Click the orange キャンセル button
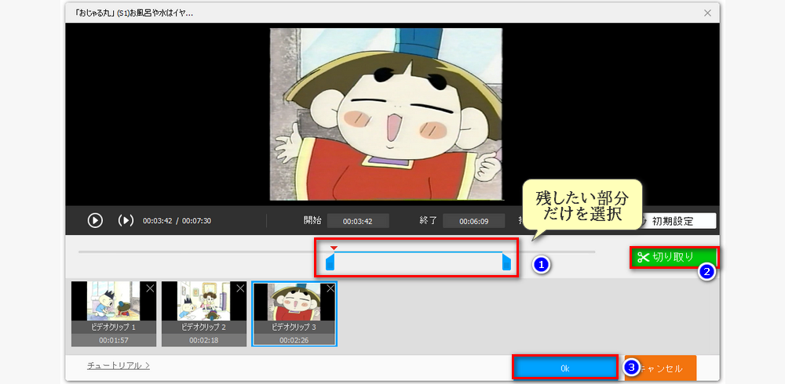The image size is (785, 384). click(x=667, y=368)
